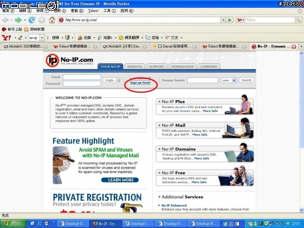Click the green forward arrow button

(x=18, y=20)
